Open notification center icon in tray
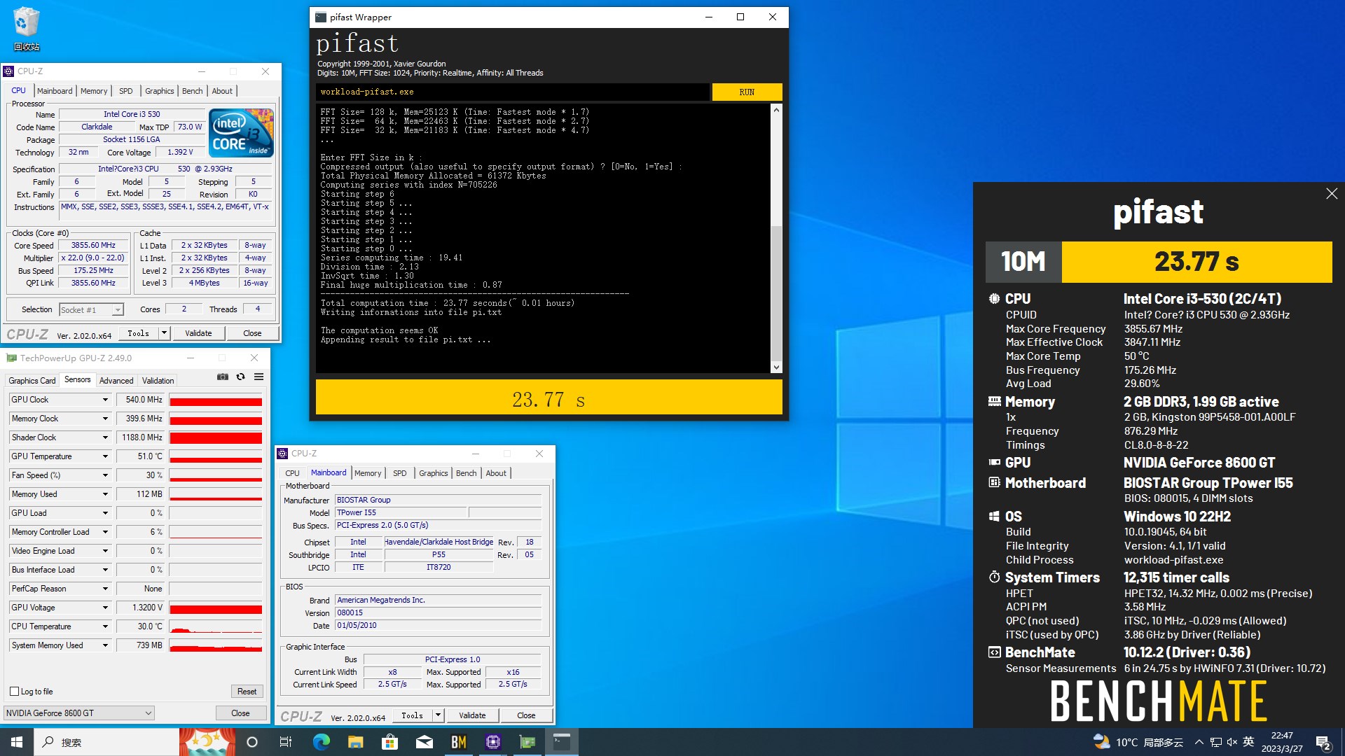Viewport: 1345px width, 756px height. point(1323,742)
